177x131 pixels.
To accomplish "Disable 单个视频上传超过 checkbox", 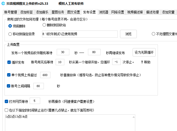I will pos(9,75).
